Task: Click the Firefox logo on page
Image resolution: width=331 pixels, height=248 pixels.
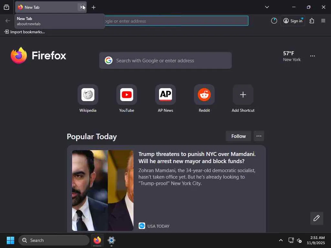Action: coord(38,55)
